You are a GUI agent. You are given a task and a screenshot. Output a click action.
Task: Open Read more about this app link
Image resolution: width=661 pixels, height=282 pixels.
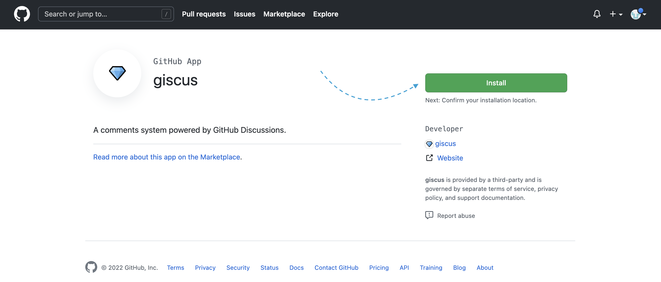(x=166, y=157)
